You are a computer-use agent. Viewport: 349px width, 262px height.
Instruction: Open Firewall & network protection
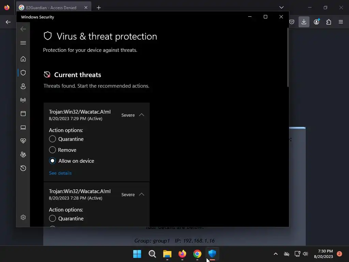23,100
